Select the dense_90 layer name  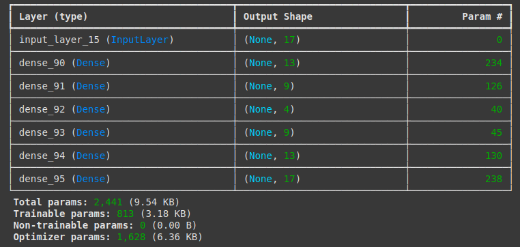(x=42, y=63)
